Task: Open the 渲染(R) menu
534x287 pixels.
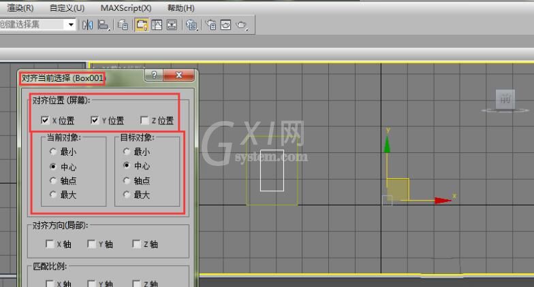Action: click(20, 8)
